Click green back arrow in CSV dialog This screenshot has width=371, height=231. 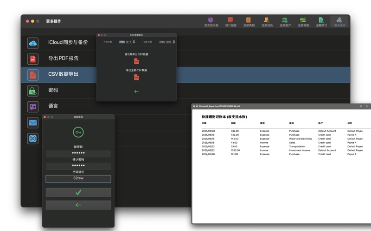(136, 91)
